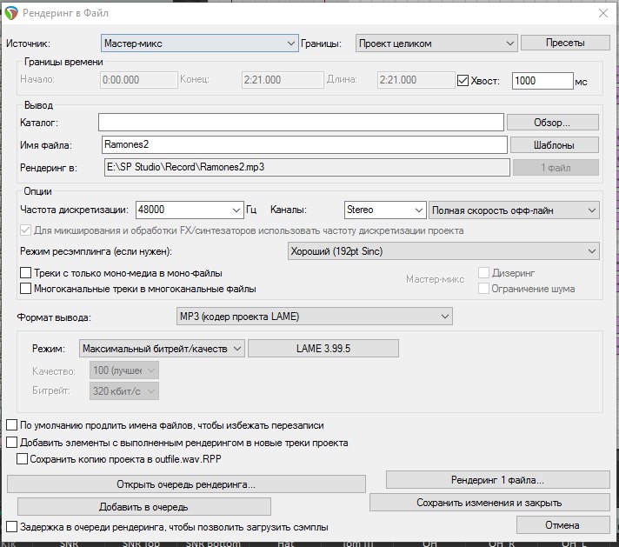The height and width of the screenshot is (547, 619).
Task: Open the Источник Мастер-микс dropdown
Action: pos(199,43)
